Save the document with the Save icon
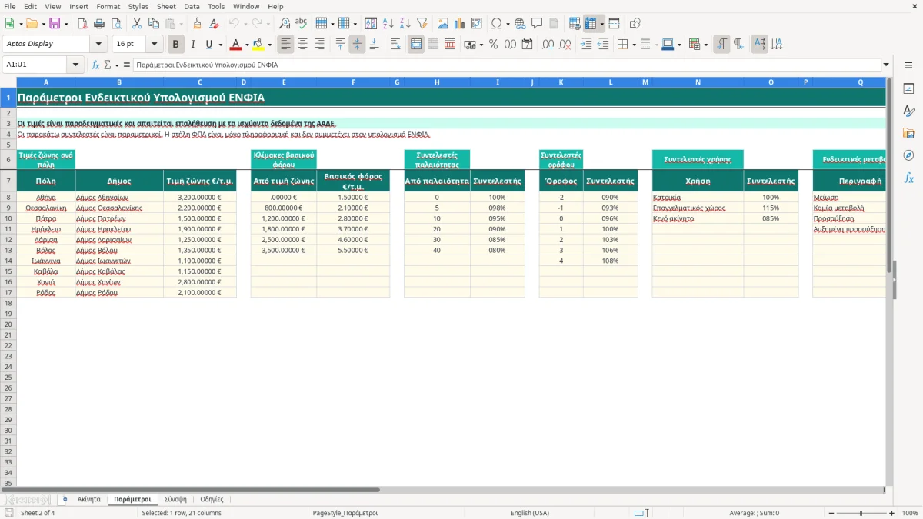This screenshot has height=519, width=923. click(x=55, y=24)
